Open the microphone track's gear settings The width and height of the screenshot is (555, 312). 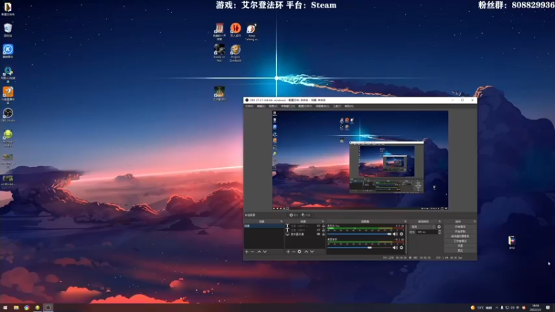402,234
